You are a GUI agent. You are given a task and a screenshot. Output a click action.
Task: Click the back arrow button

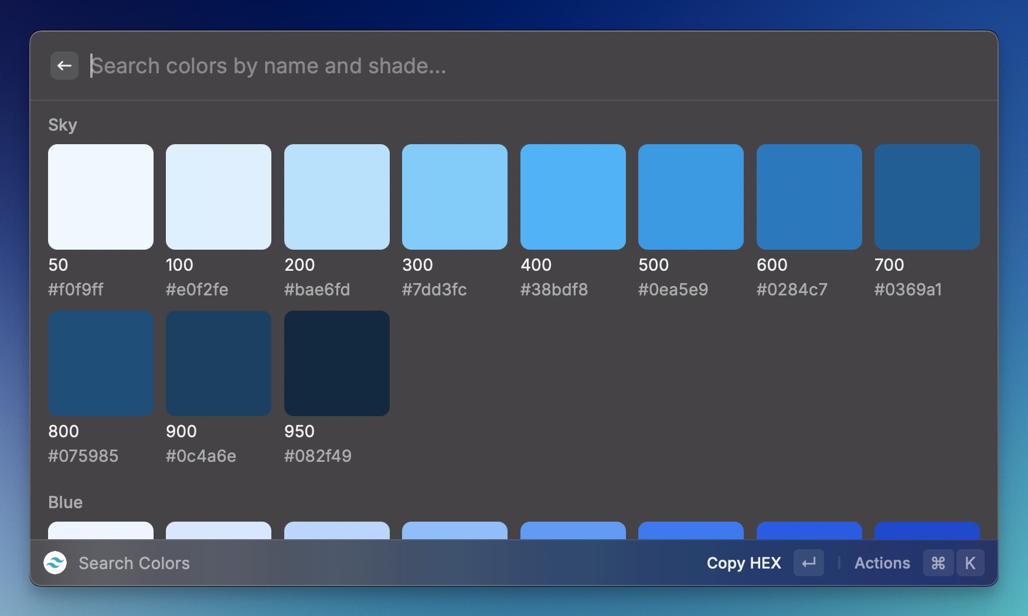coord(64,66)
